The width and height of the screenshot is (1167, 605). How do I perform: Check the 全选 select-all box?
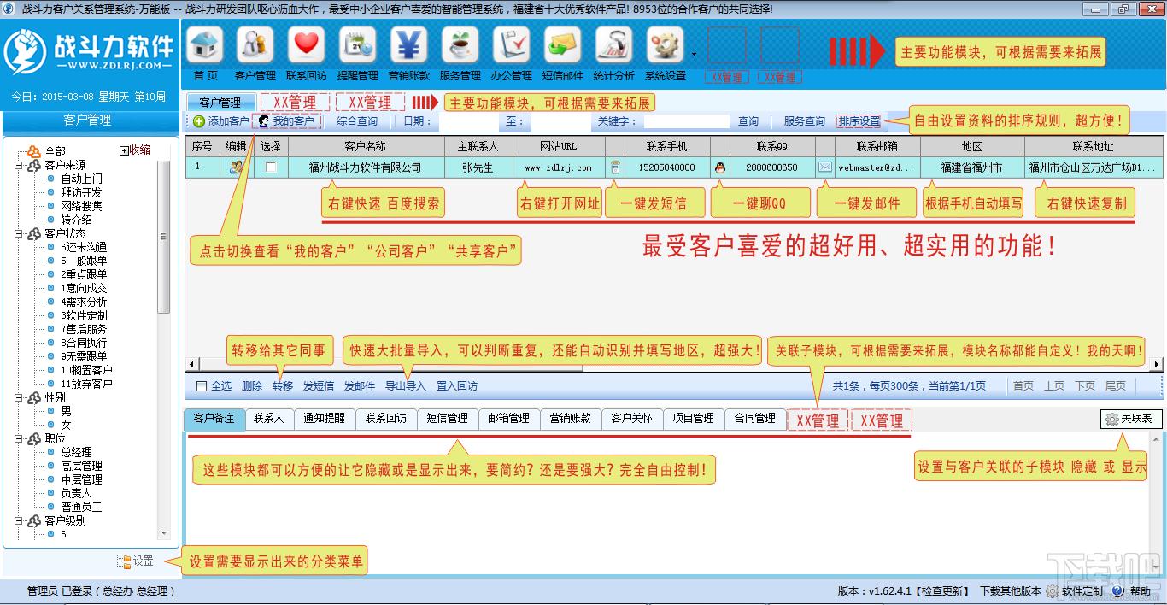[x=202, y=386]
